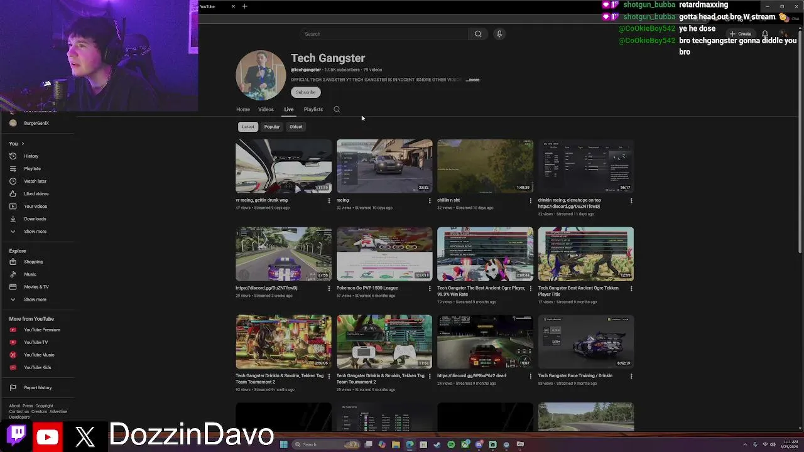Switch to the channel Videos tab
This screenshot has height=452, width=804.
pos(266,109)
